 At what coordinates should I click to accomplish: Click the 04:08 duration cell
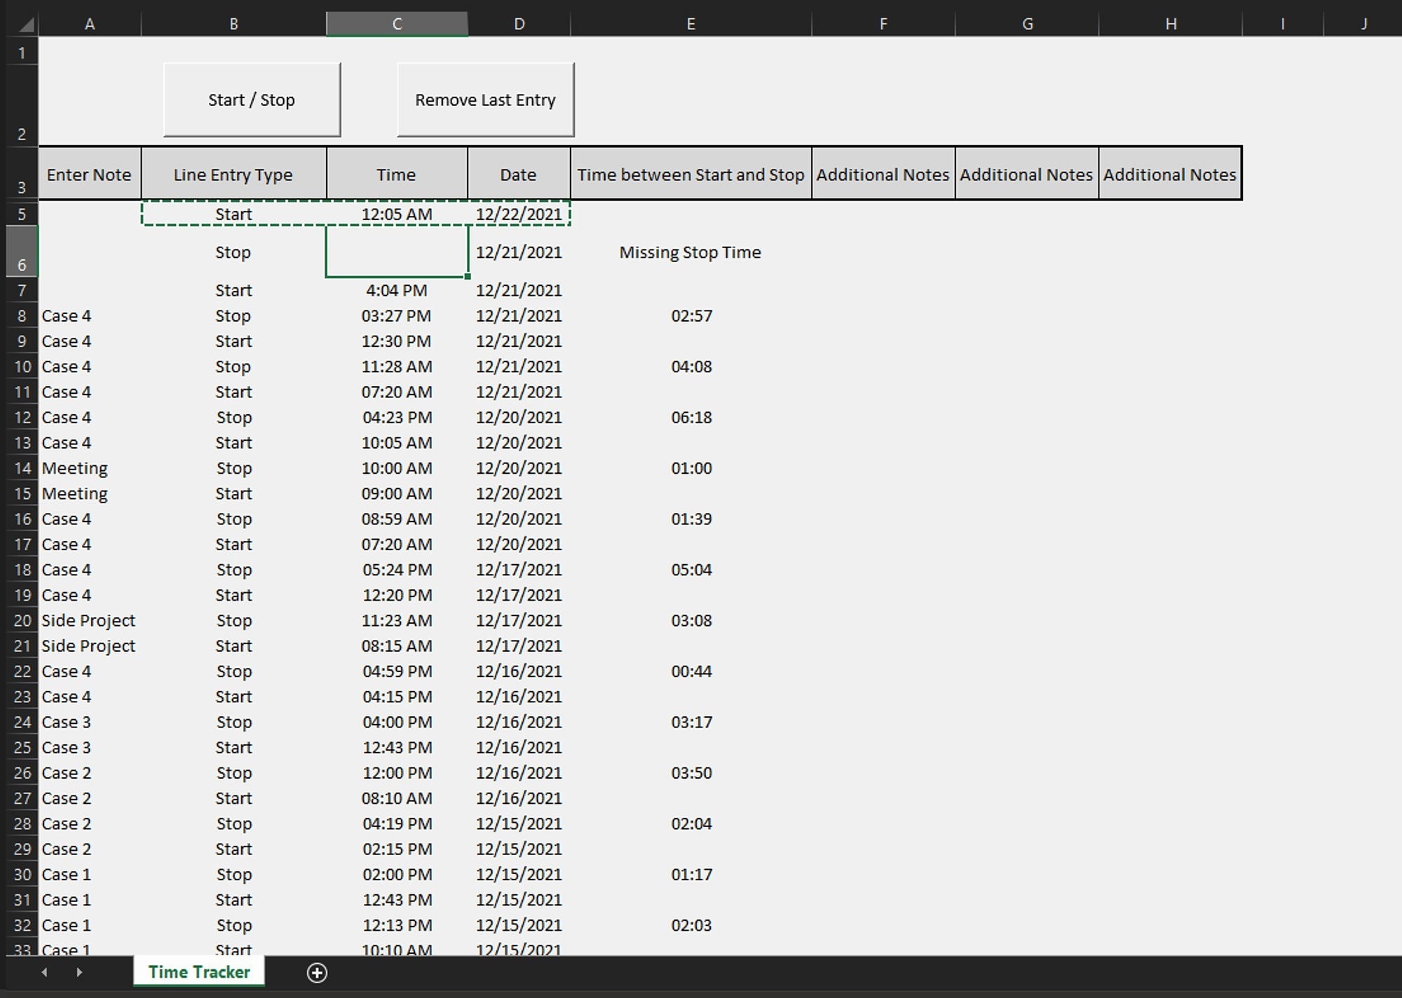(691, 367)
